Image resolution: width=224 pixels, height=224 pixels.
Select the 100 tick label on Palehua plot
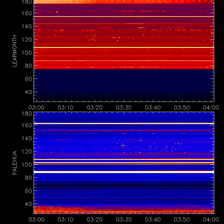27,165
